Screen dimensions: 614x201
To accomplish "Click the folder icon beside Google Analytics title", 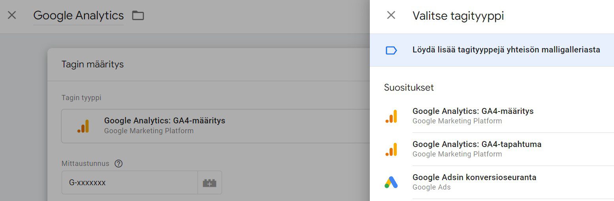I will pos(138,16).
